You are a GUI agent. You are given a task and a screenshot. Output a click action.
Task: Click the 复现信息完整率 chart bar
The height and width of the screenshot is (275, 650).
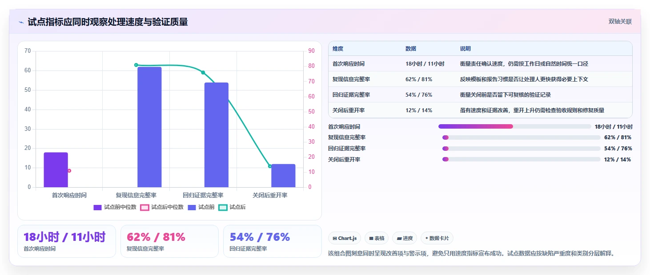[x=149, y=127]
